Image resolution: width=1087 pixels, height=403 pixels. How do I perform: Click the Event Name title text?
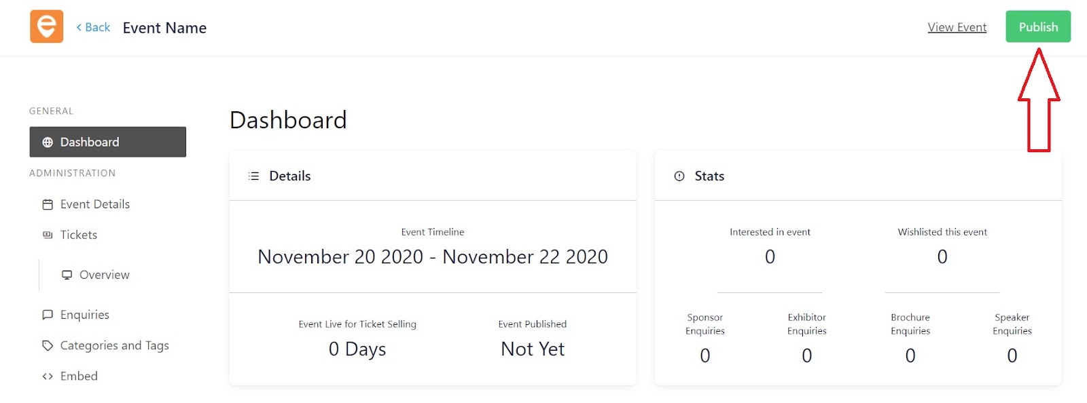(x=164, y=28)
